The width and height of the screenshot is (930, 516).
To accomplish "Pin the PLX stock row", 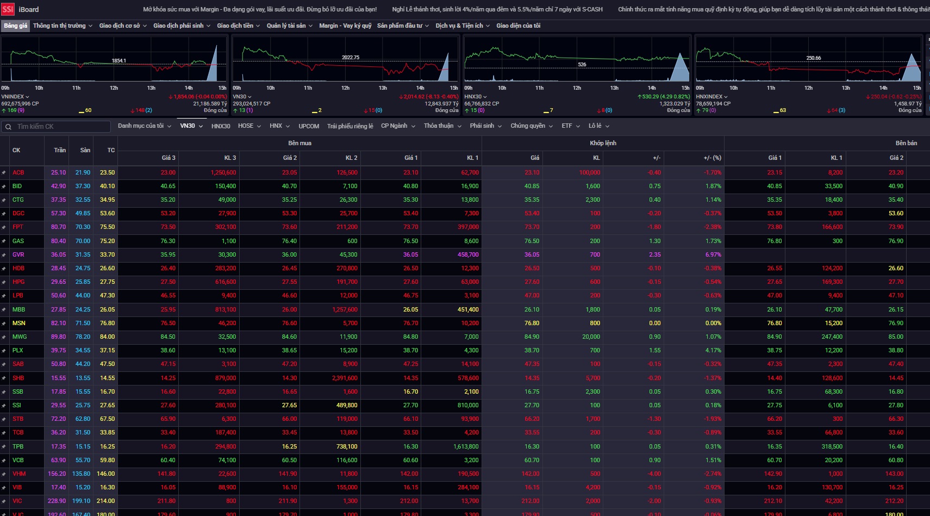I will (4, 351).
